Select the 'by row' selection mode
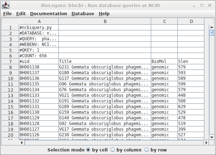This screenshot has height=155, width=216. coord(147,150)
